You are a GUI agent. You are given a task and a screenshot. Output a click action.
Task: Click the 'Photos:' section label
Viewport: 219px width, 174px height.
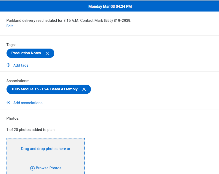point(13,118)
